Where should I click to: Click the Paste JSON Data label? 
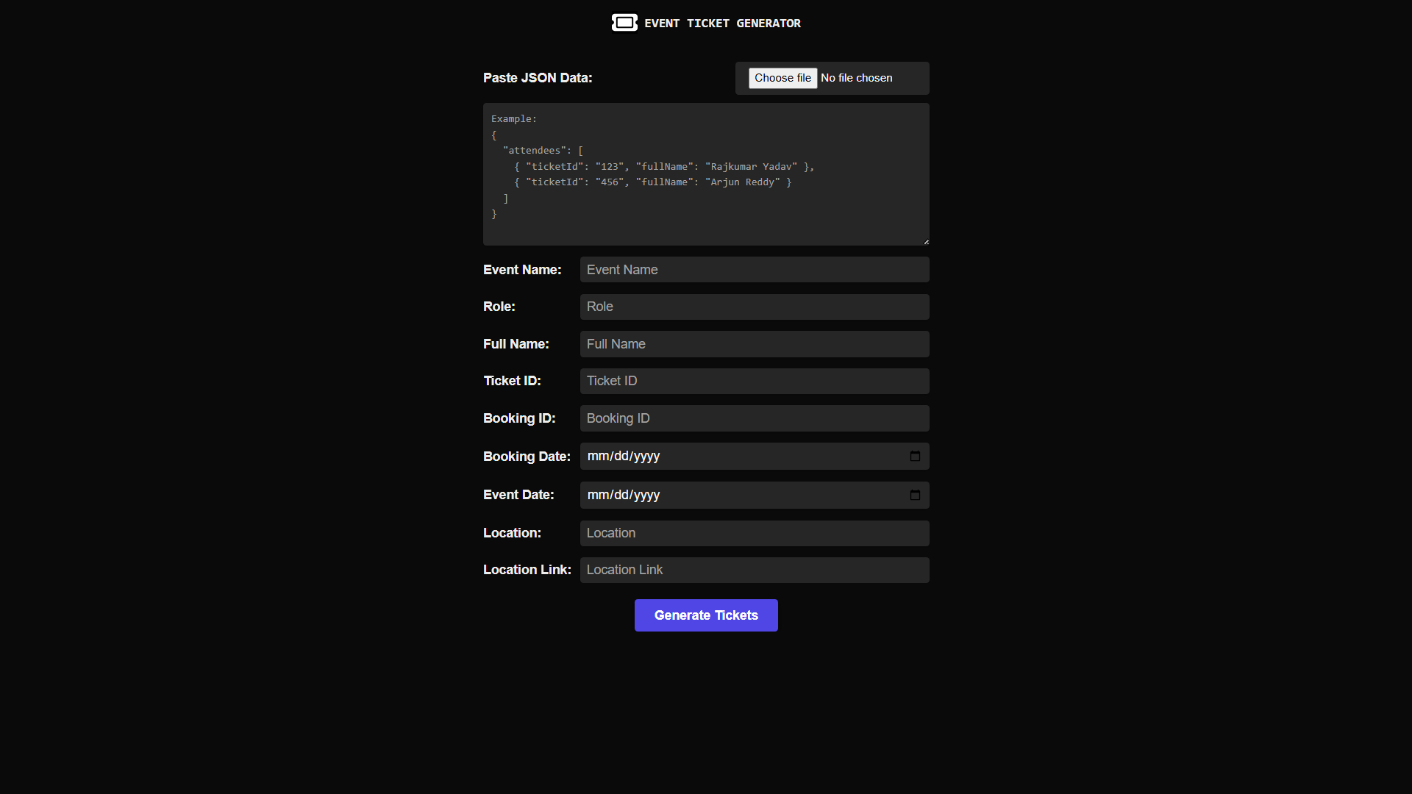(538, 78)
